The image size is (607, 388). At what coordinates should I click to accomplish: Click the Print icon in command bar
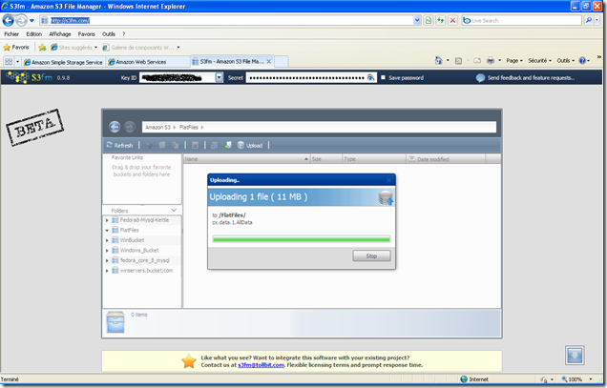pos(491,60)
